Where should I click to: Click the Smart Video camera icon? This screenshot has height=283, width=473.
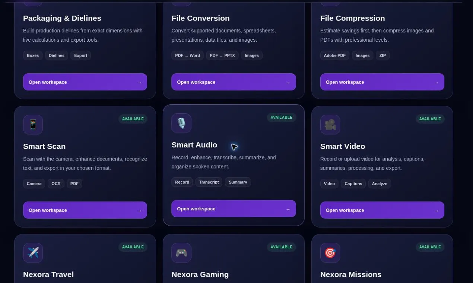330,124
